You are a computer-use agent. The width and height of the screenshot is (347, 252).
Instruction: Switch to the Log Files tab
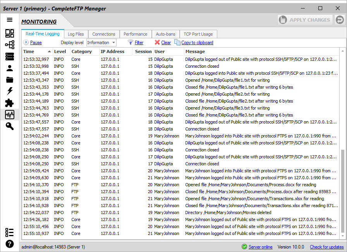click(x=76, y=34)
